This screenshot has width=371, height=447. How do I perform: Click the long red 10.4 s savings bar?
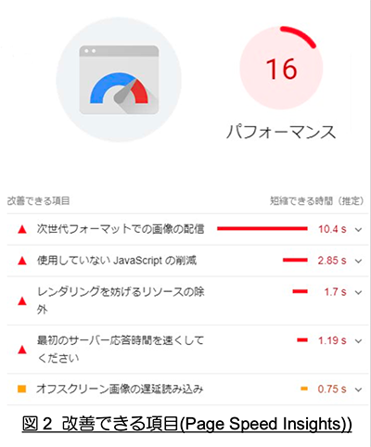(262, 229)
